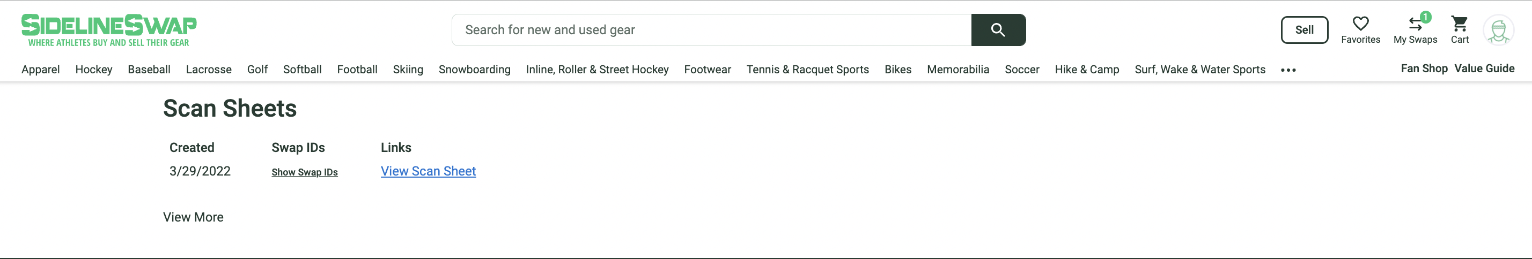
Task: Click the Sell button
Action: pyautogui.click(x=1304, y=29)
